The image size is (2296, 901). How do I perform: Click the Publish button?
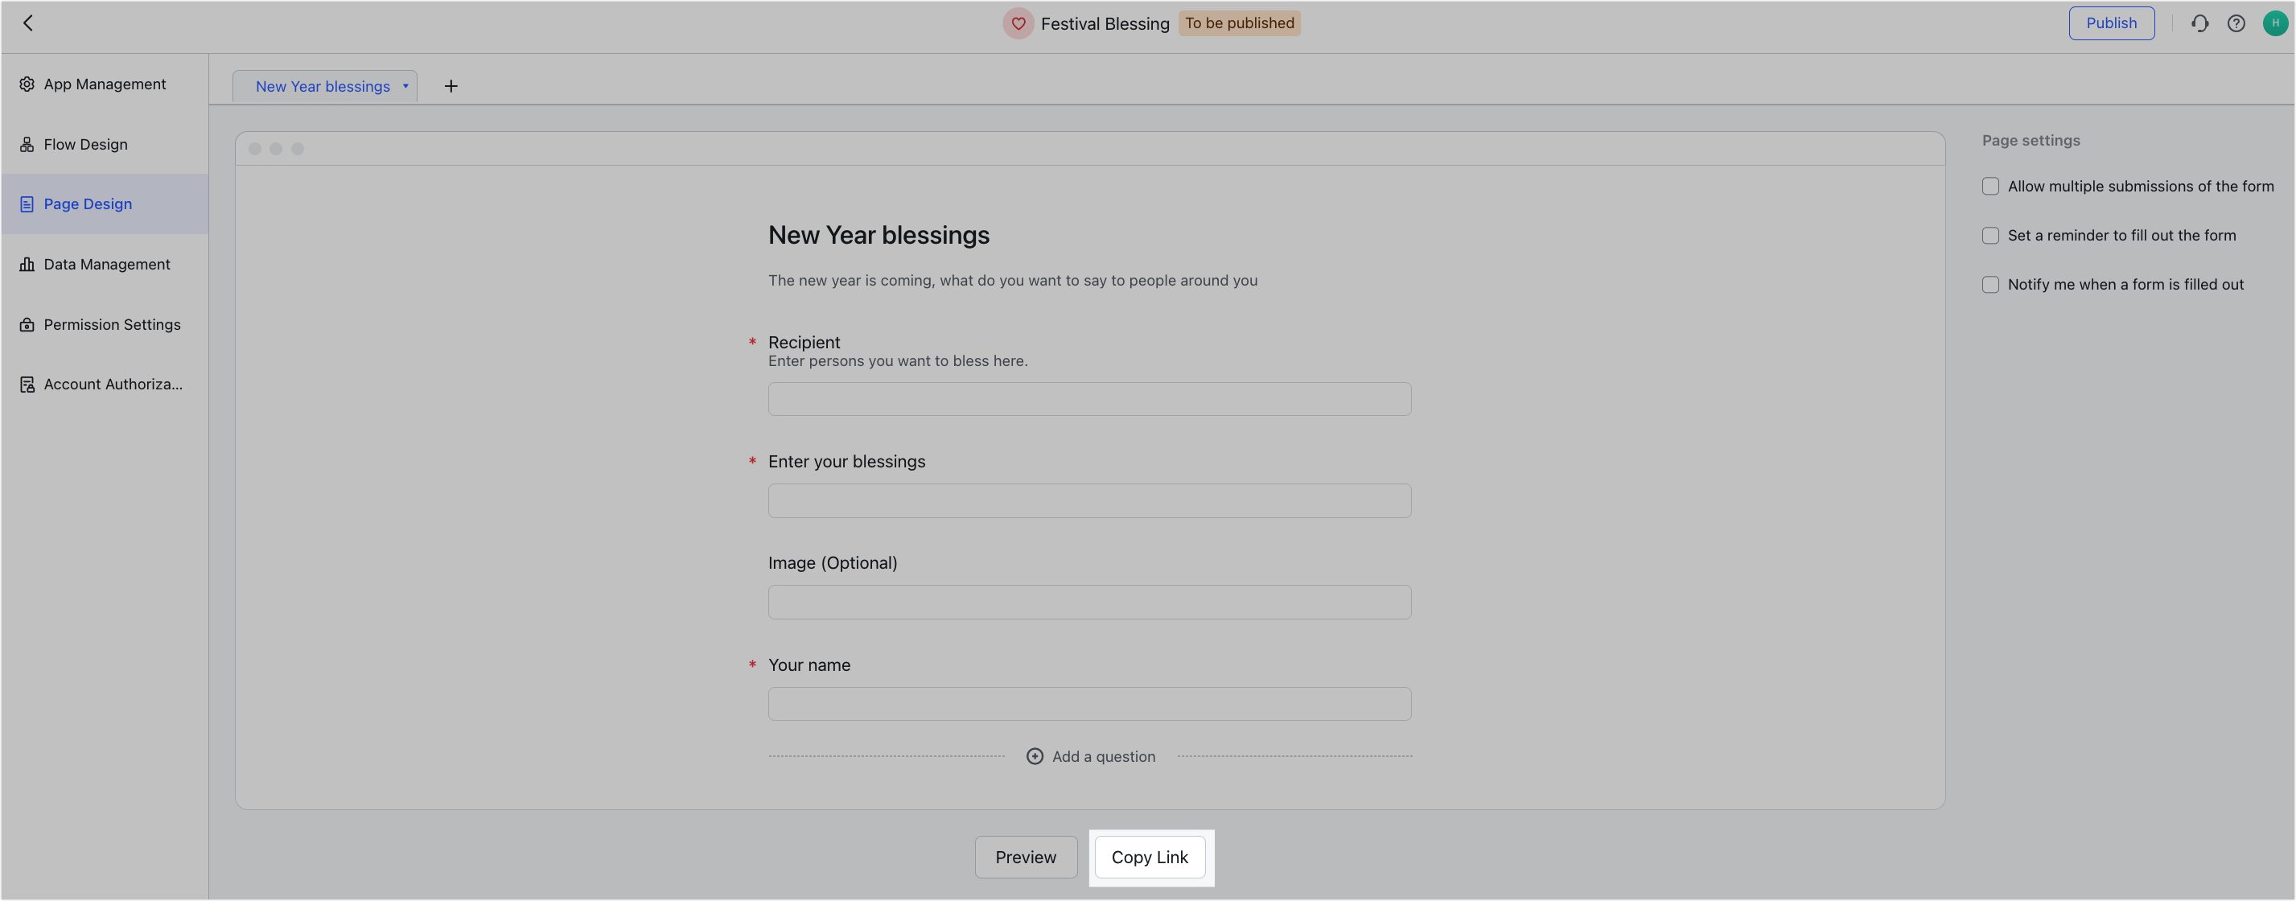[x=2111, y=23]
